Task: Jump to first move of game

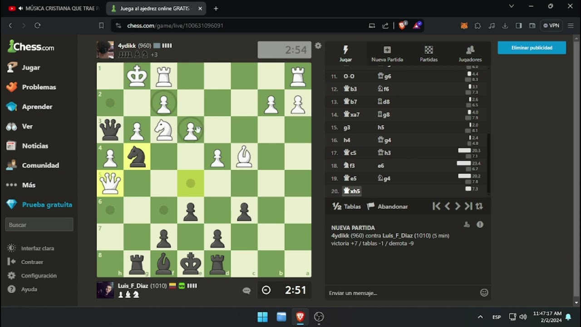Action: click(x=436, y=206)
